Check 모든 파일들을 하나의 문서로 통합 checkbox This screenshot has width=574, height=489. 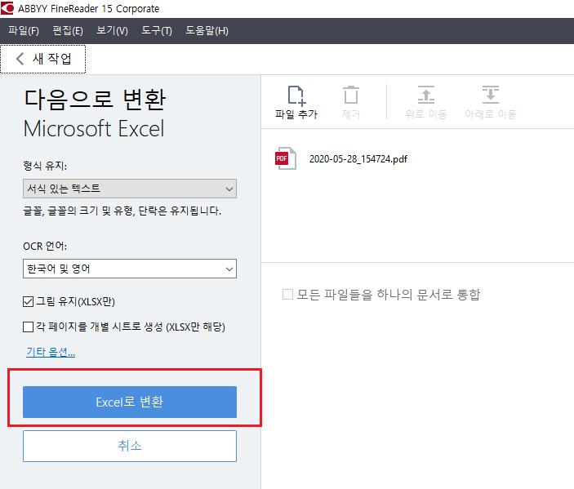287,294
